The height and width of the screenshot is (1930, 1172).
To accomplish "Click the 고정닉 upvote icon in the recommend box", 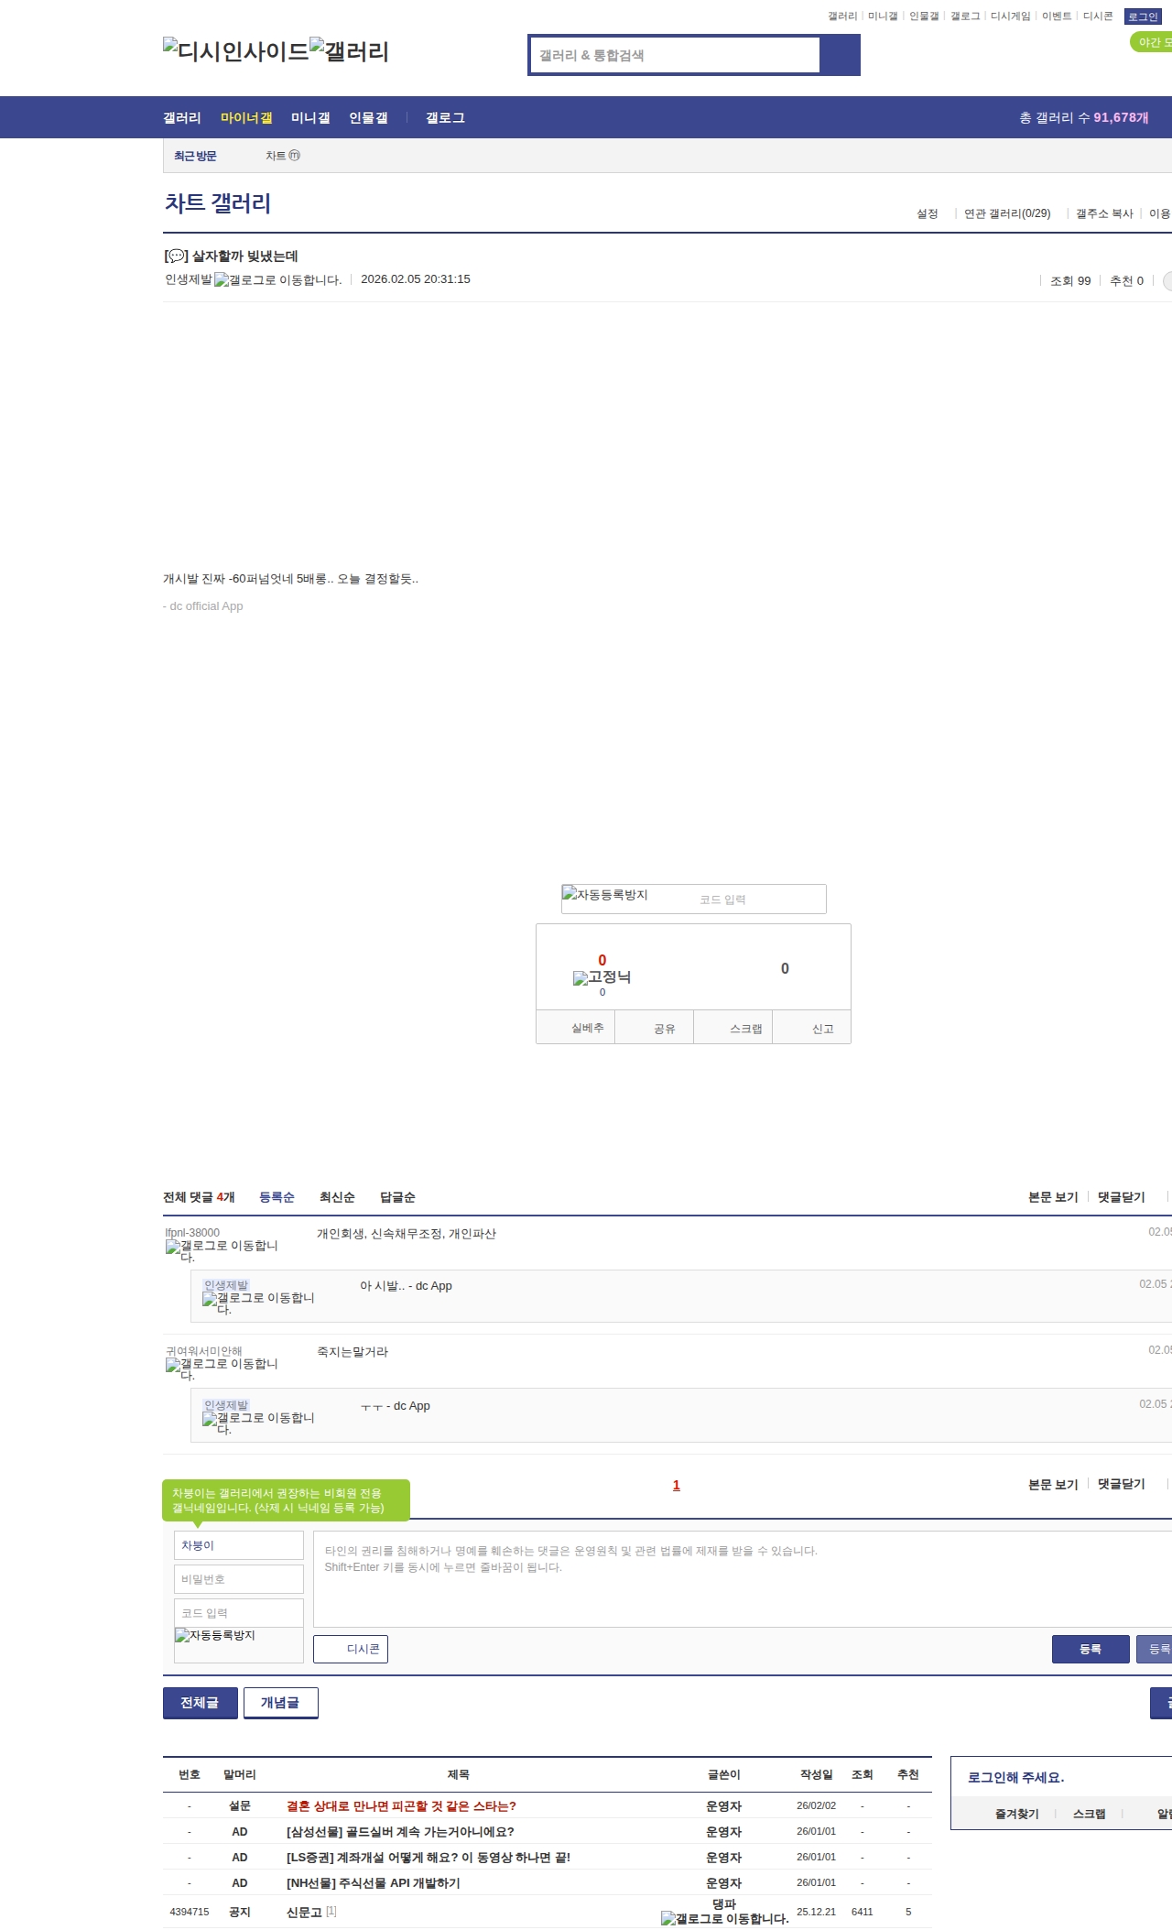I will pos(602,977).
